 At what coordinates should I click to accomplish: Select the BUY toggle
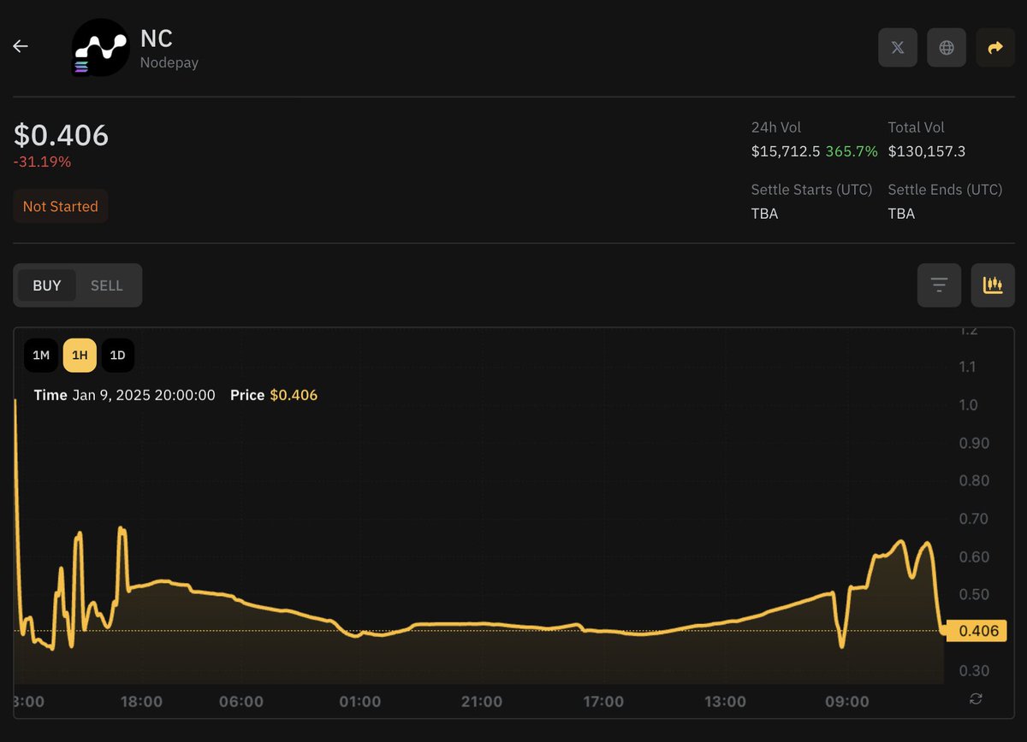(47, 286)
